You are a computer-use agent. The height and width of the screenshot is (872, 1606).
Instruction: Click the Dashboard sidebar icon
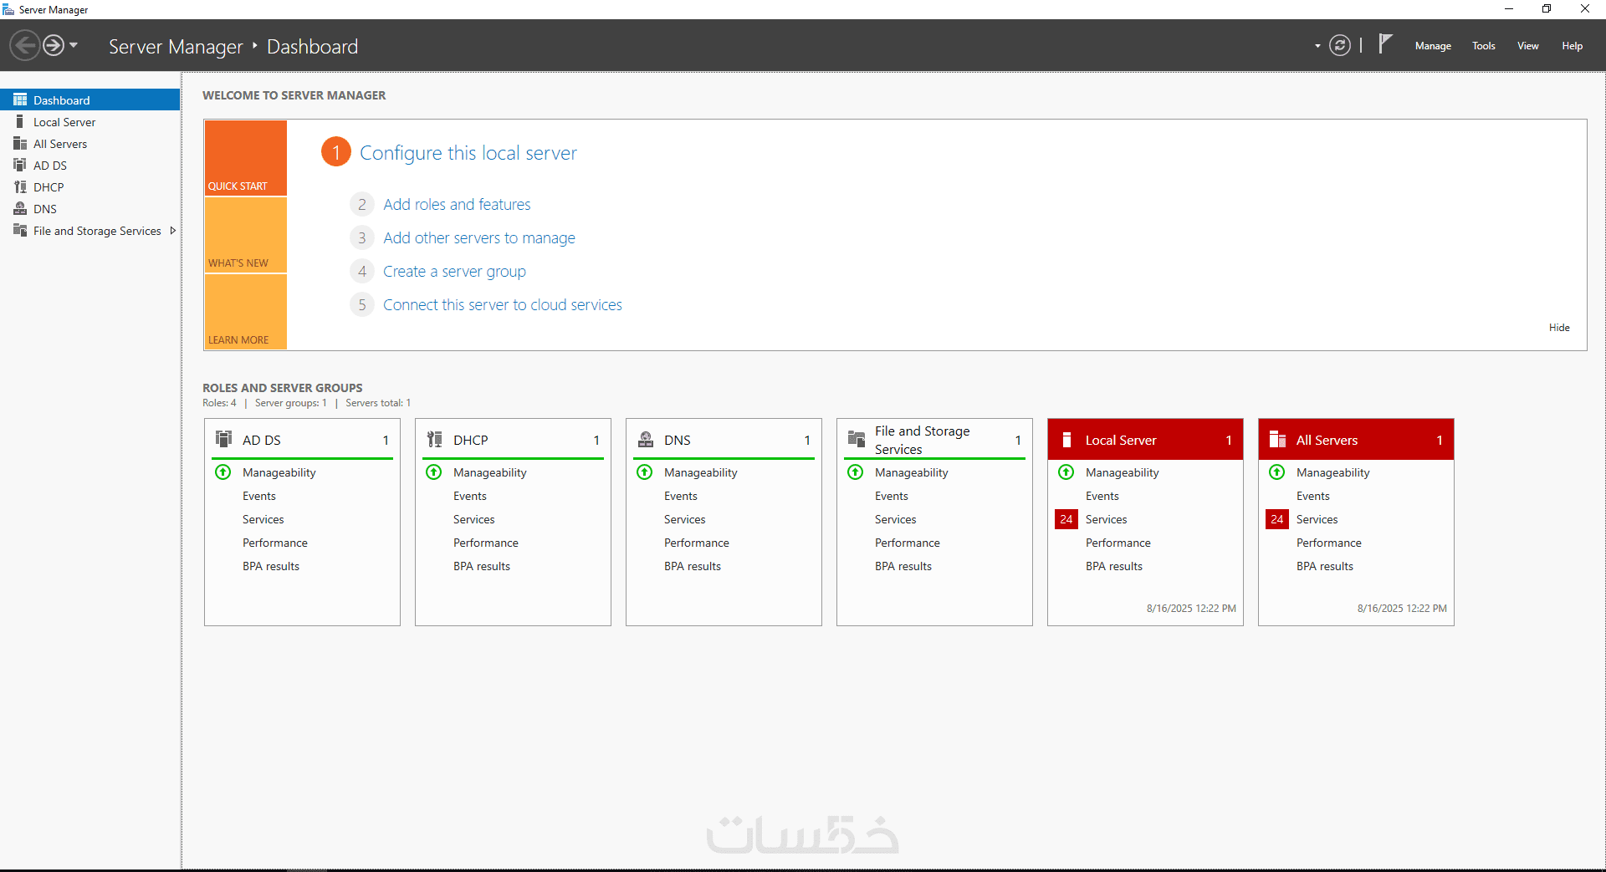[x=20, y=99]
